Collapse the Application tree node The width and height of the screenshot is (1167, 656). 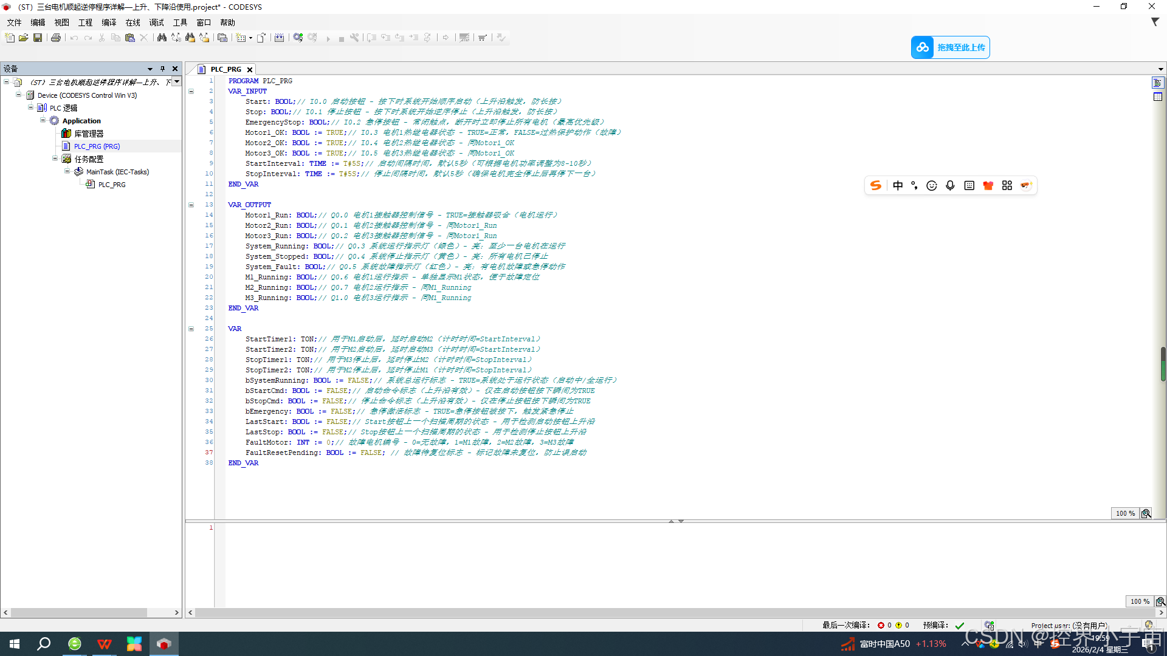pos(43,120)
